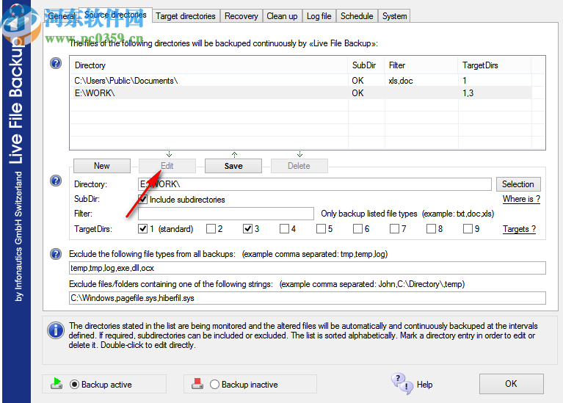
Task: Toggle Include subdirectories checkbox
Action: (x=143, y=200)
